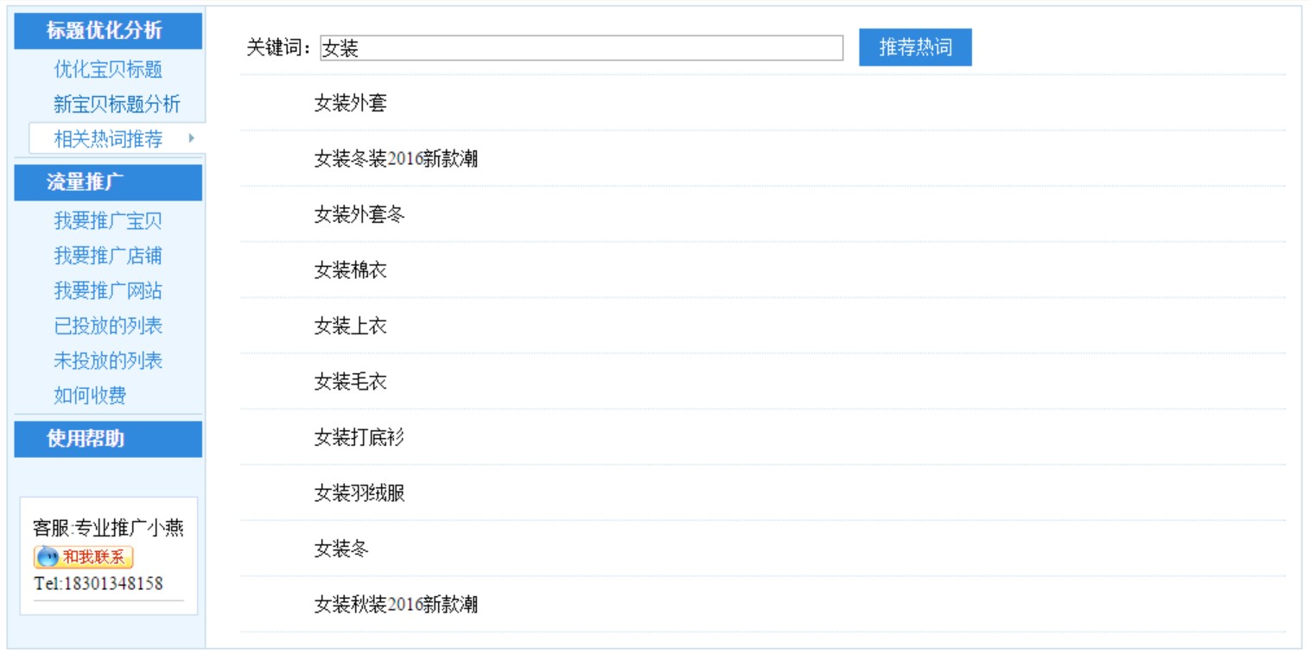Open 我要推广店铺 link

(108, 256)
